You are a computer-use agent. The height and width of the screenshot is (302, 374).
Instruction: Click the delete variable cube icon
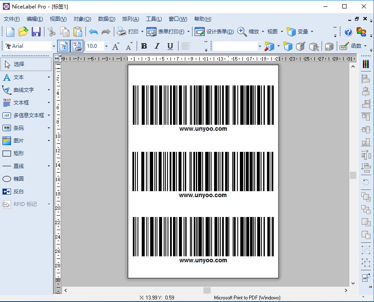(x=313, y=46)
